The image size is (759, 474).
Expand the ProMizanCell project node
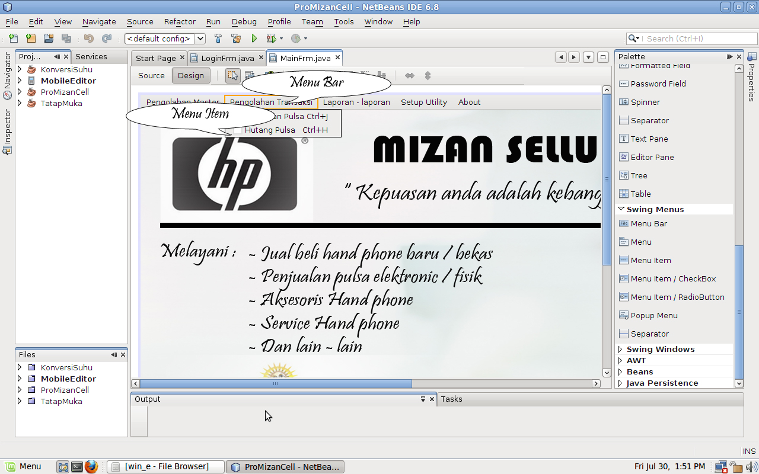20,92
